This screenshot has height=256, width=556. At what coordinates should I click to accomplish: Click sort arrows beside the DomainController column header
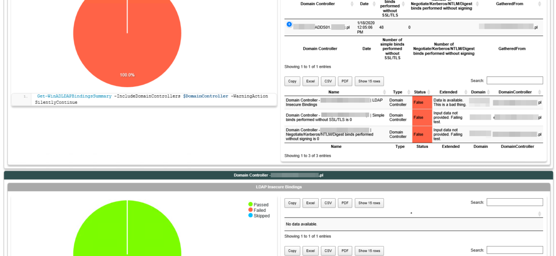coord(539,92)
